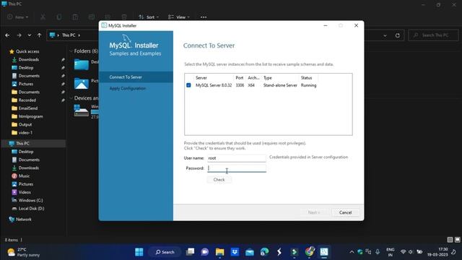Click the Cancel button in MySQL Installer

(345, 212)
